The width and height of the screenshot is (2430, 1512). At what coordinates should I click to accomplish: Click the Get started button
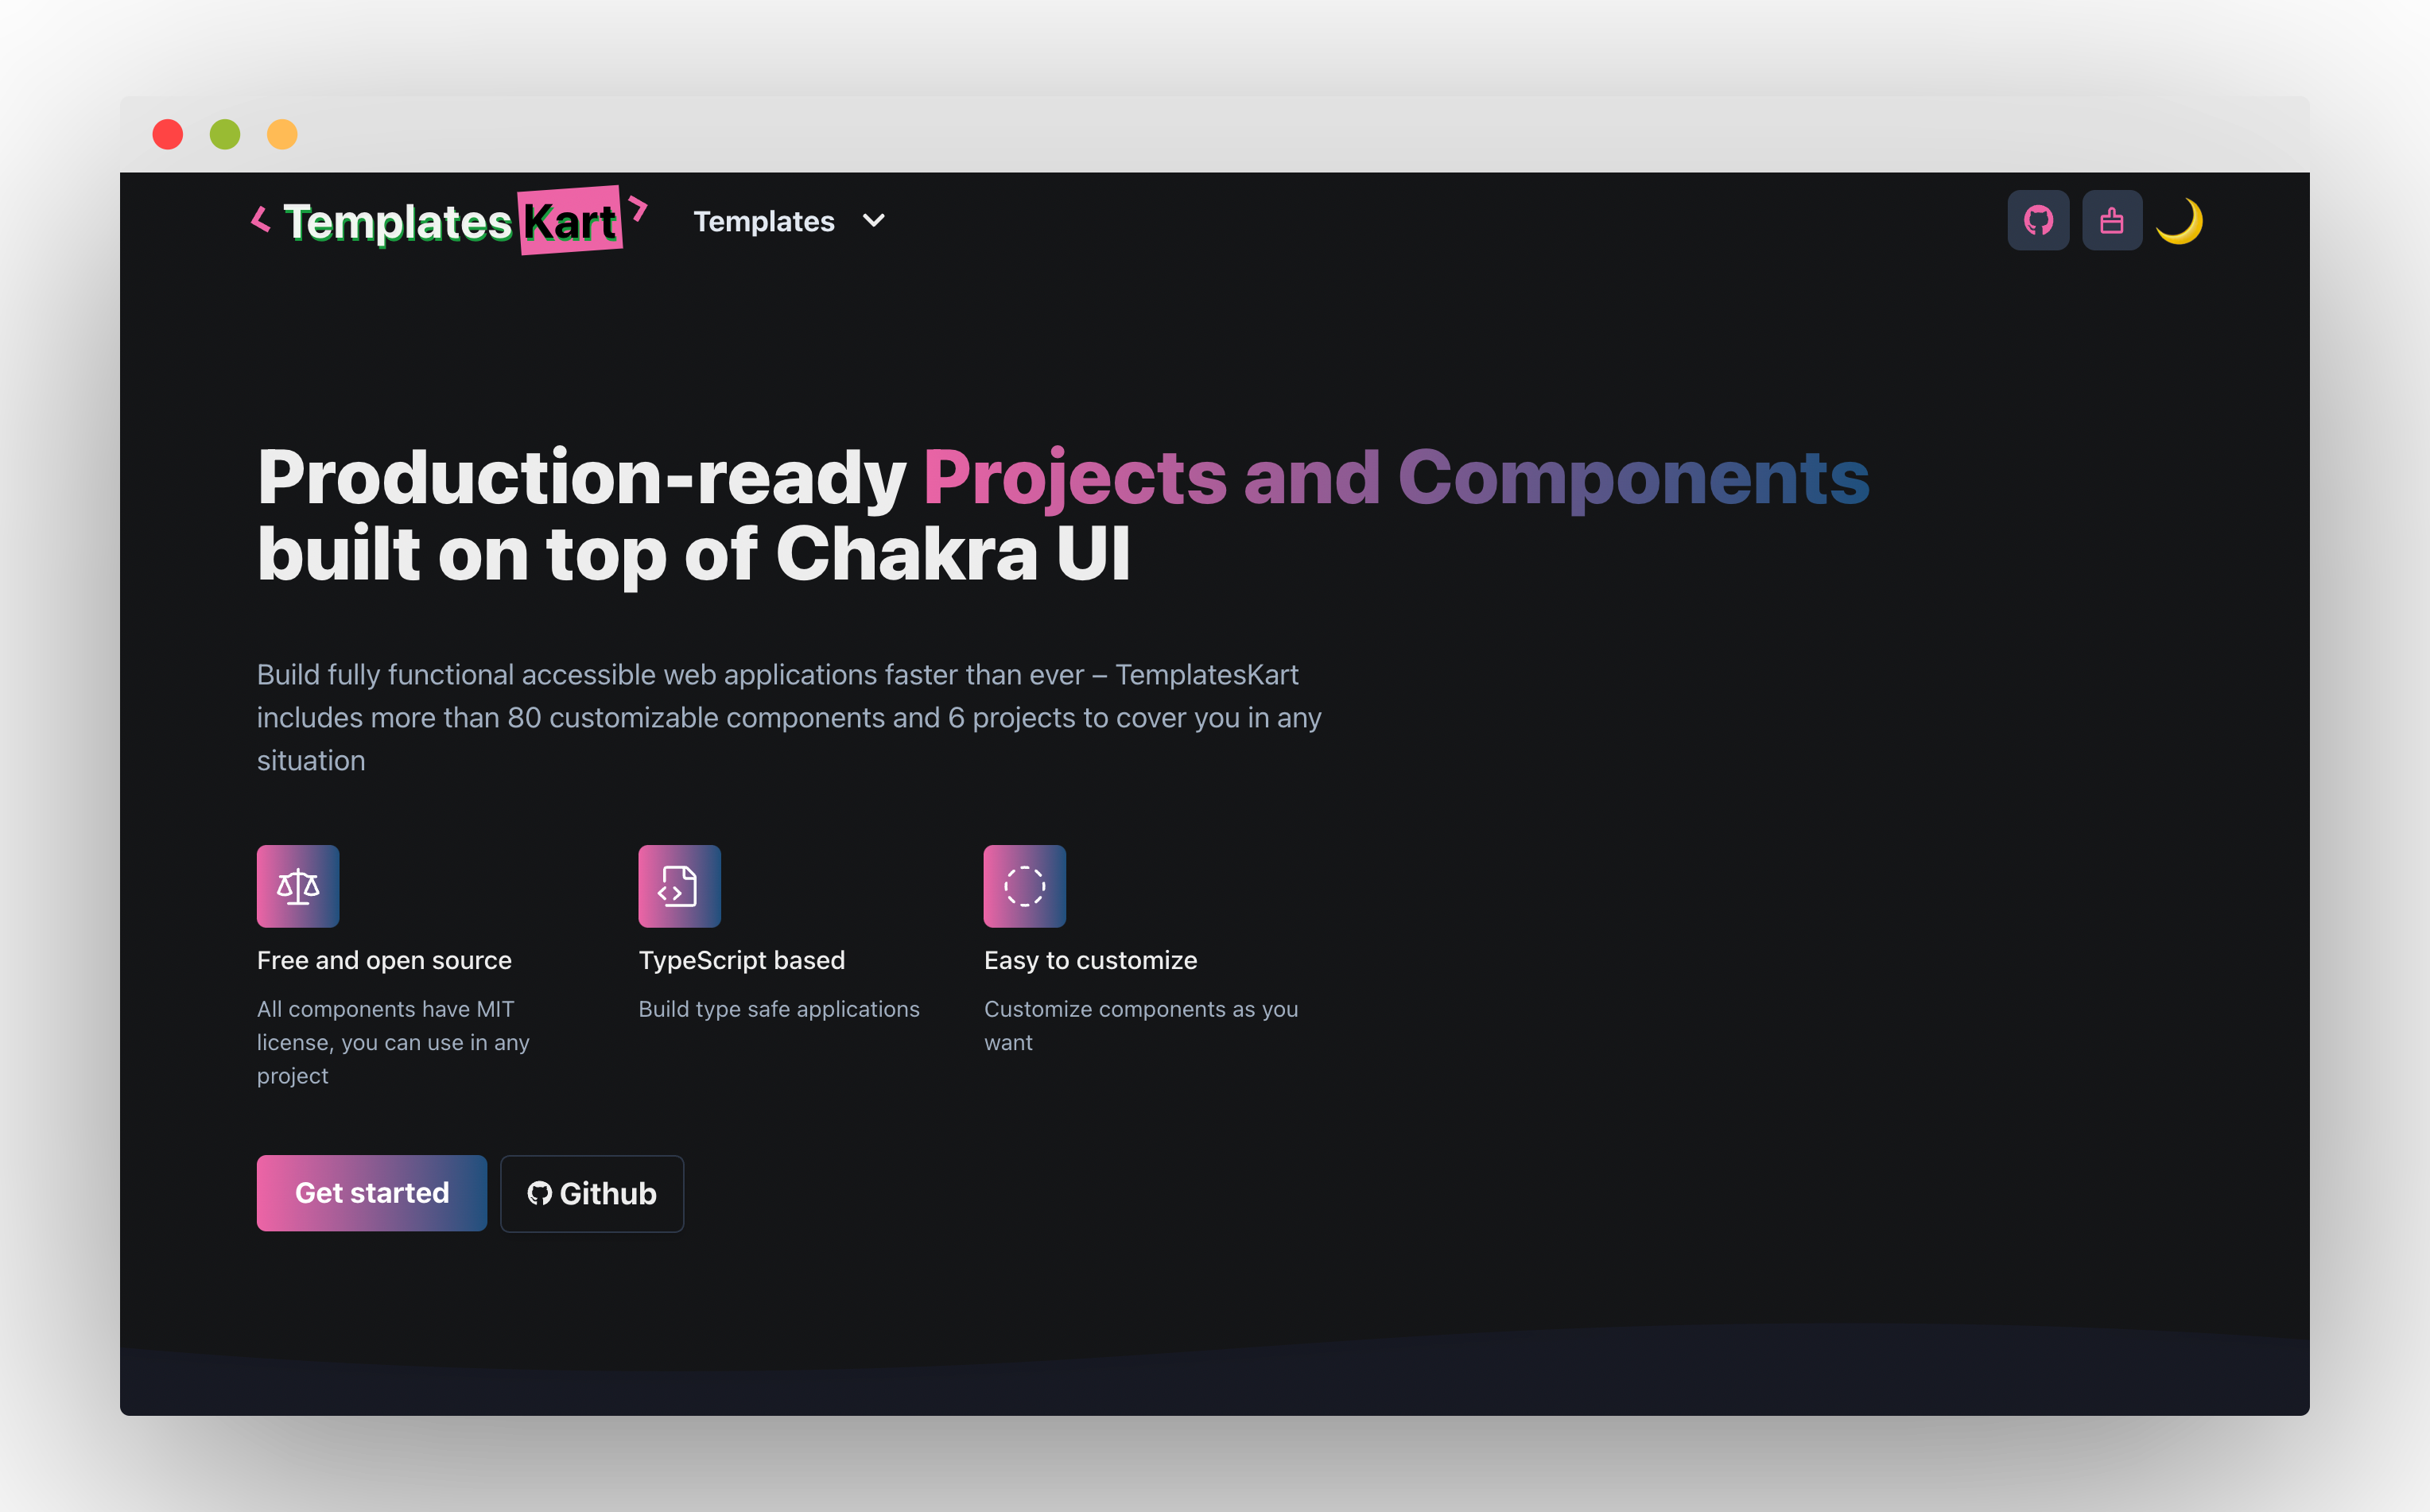[372, 1193]
